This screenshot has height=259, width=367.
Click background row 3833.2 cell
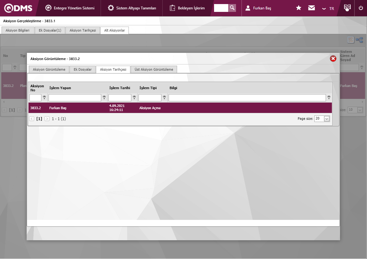coord(8,86)
